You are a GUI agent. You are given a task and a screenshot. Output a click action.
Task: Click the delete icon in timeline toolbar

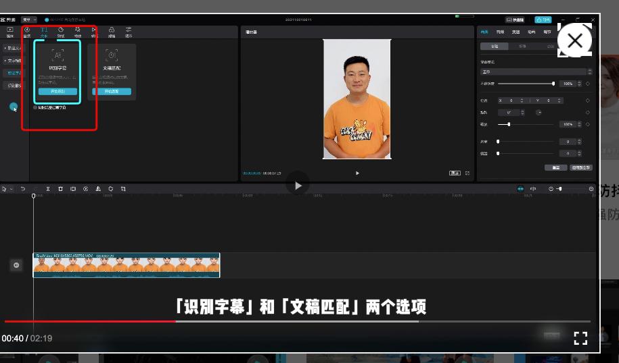click(x=60, y=189)
